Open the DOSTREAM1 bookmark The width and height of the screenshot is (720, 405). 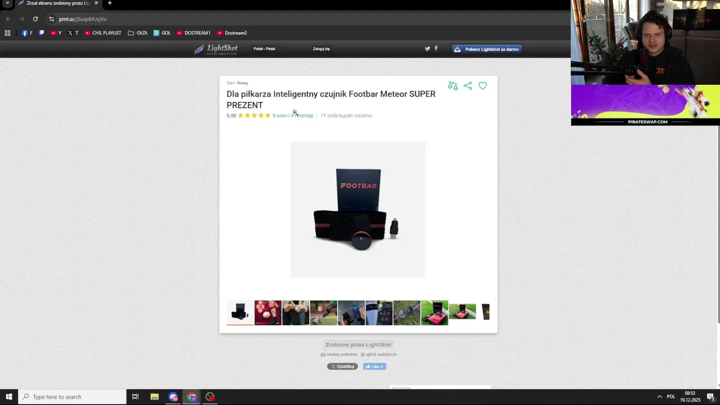(x=193, y=33)
